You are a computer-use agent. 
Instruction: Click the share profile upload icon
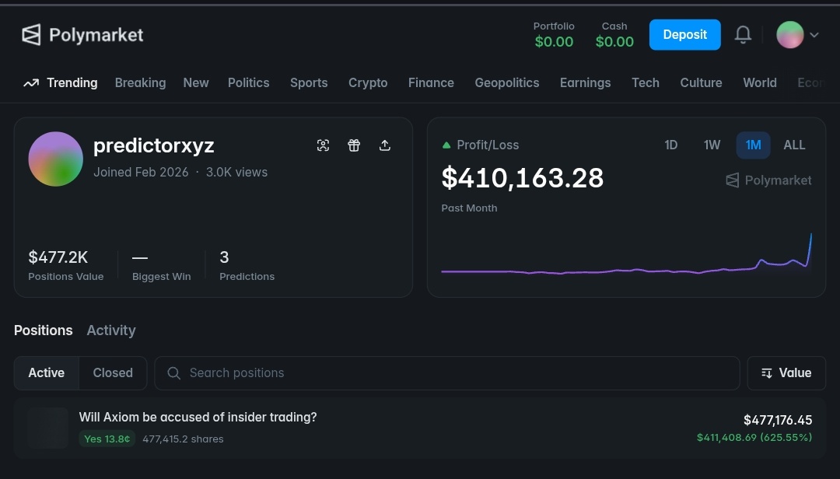pos(385,145)
